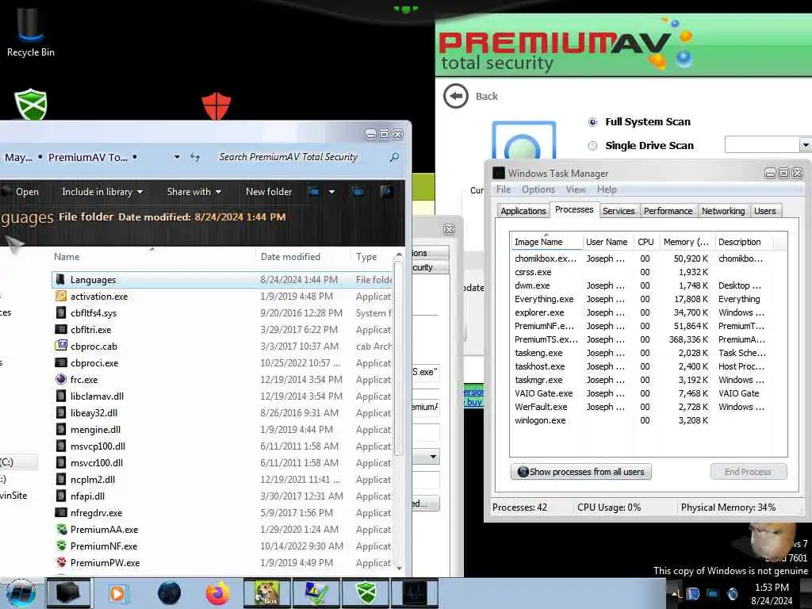Select the activation.exe file icon
This screenshot has width=812, height=609.
[60, 297]
